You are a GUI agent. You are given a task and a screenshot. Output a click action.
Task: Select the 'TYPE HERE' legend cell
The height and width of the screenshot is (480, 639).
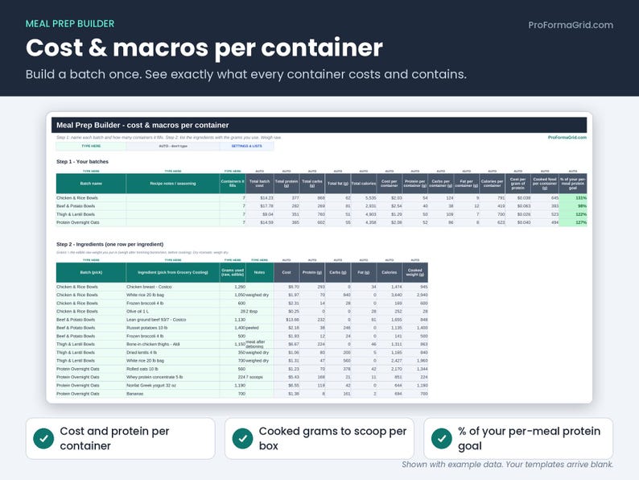click(x=91, y=146)
